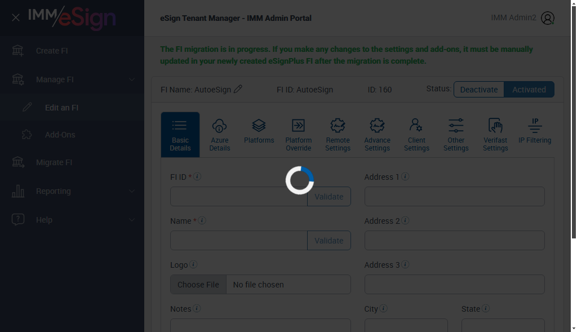Show info tooltip for State
Image resolution: width=577 pixels, height=332 pixels.
[486, 308]
